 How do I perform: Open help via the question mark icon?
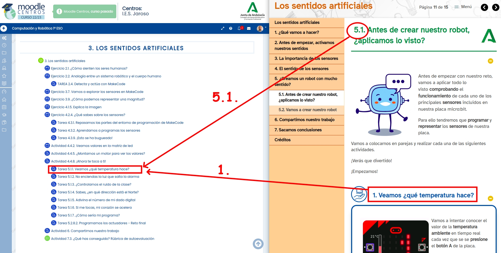pos(230,28)
